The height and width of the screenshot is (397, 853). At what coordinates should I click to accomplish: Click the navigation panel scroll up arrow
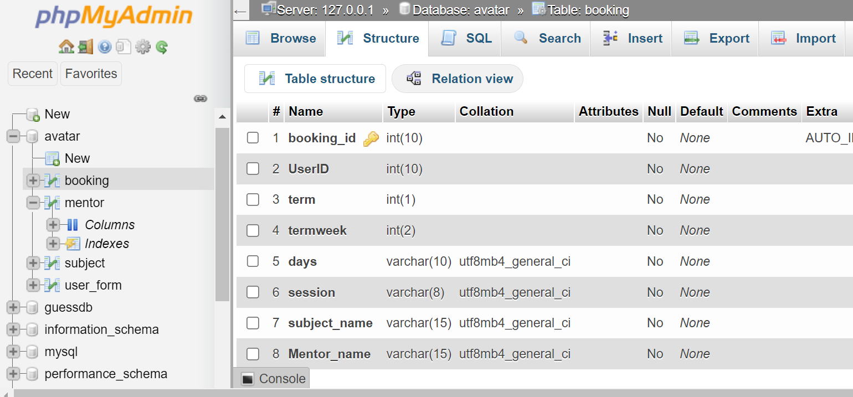[x=222, y=117]
